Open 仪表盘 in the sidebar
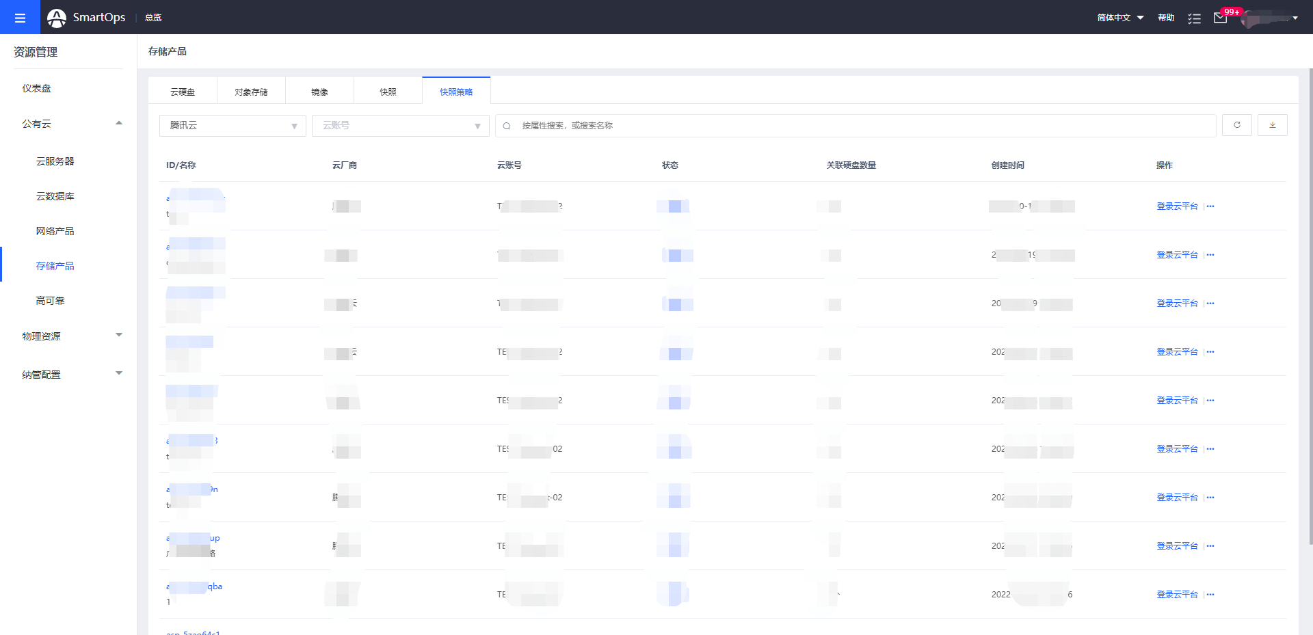This screenshot has height=635, width=1313. (x=37, y=88)
